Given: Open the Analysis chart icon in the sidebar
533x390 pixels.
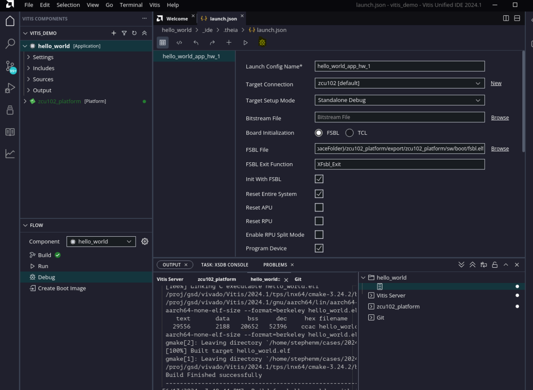Looking at the screenshot, I should 10,154.
